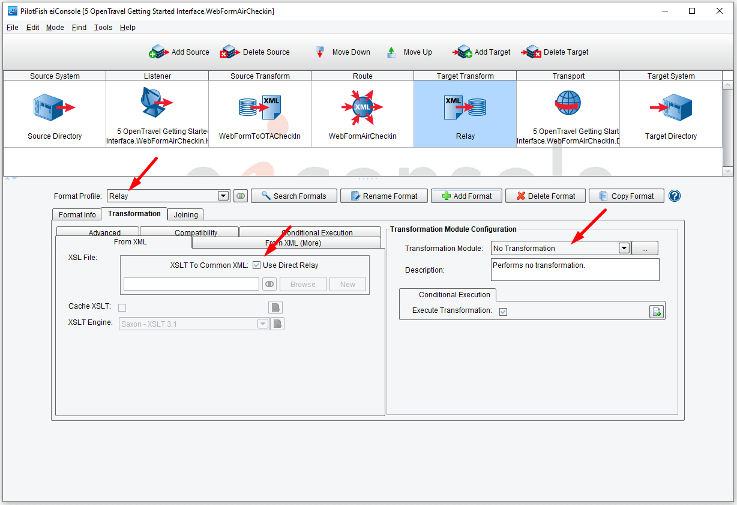Switch to the Format Info tab
737x505 pixels.
coord(77,215)
